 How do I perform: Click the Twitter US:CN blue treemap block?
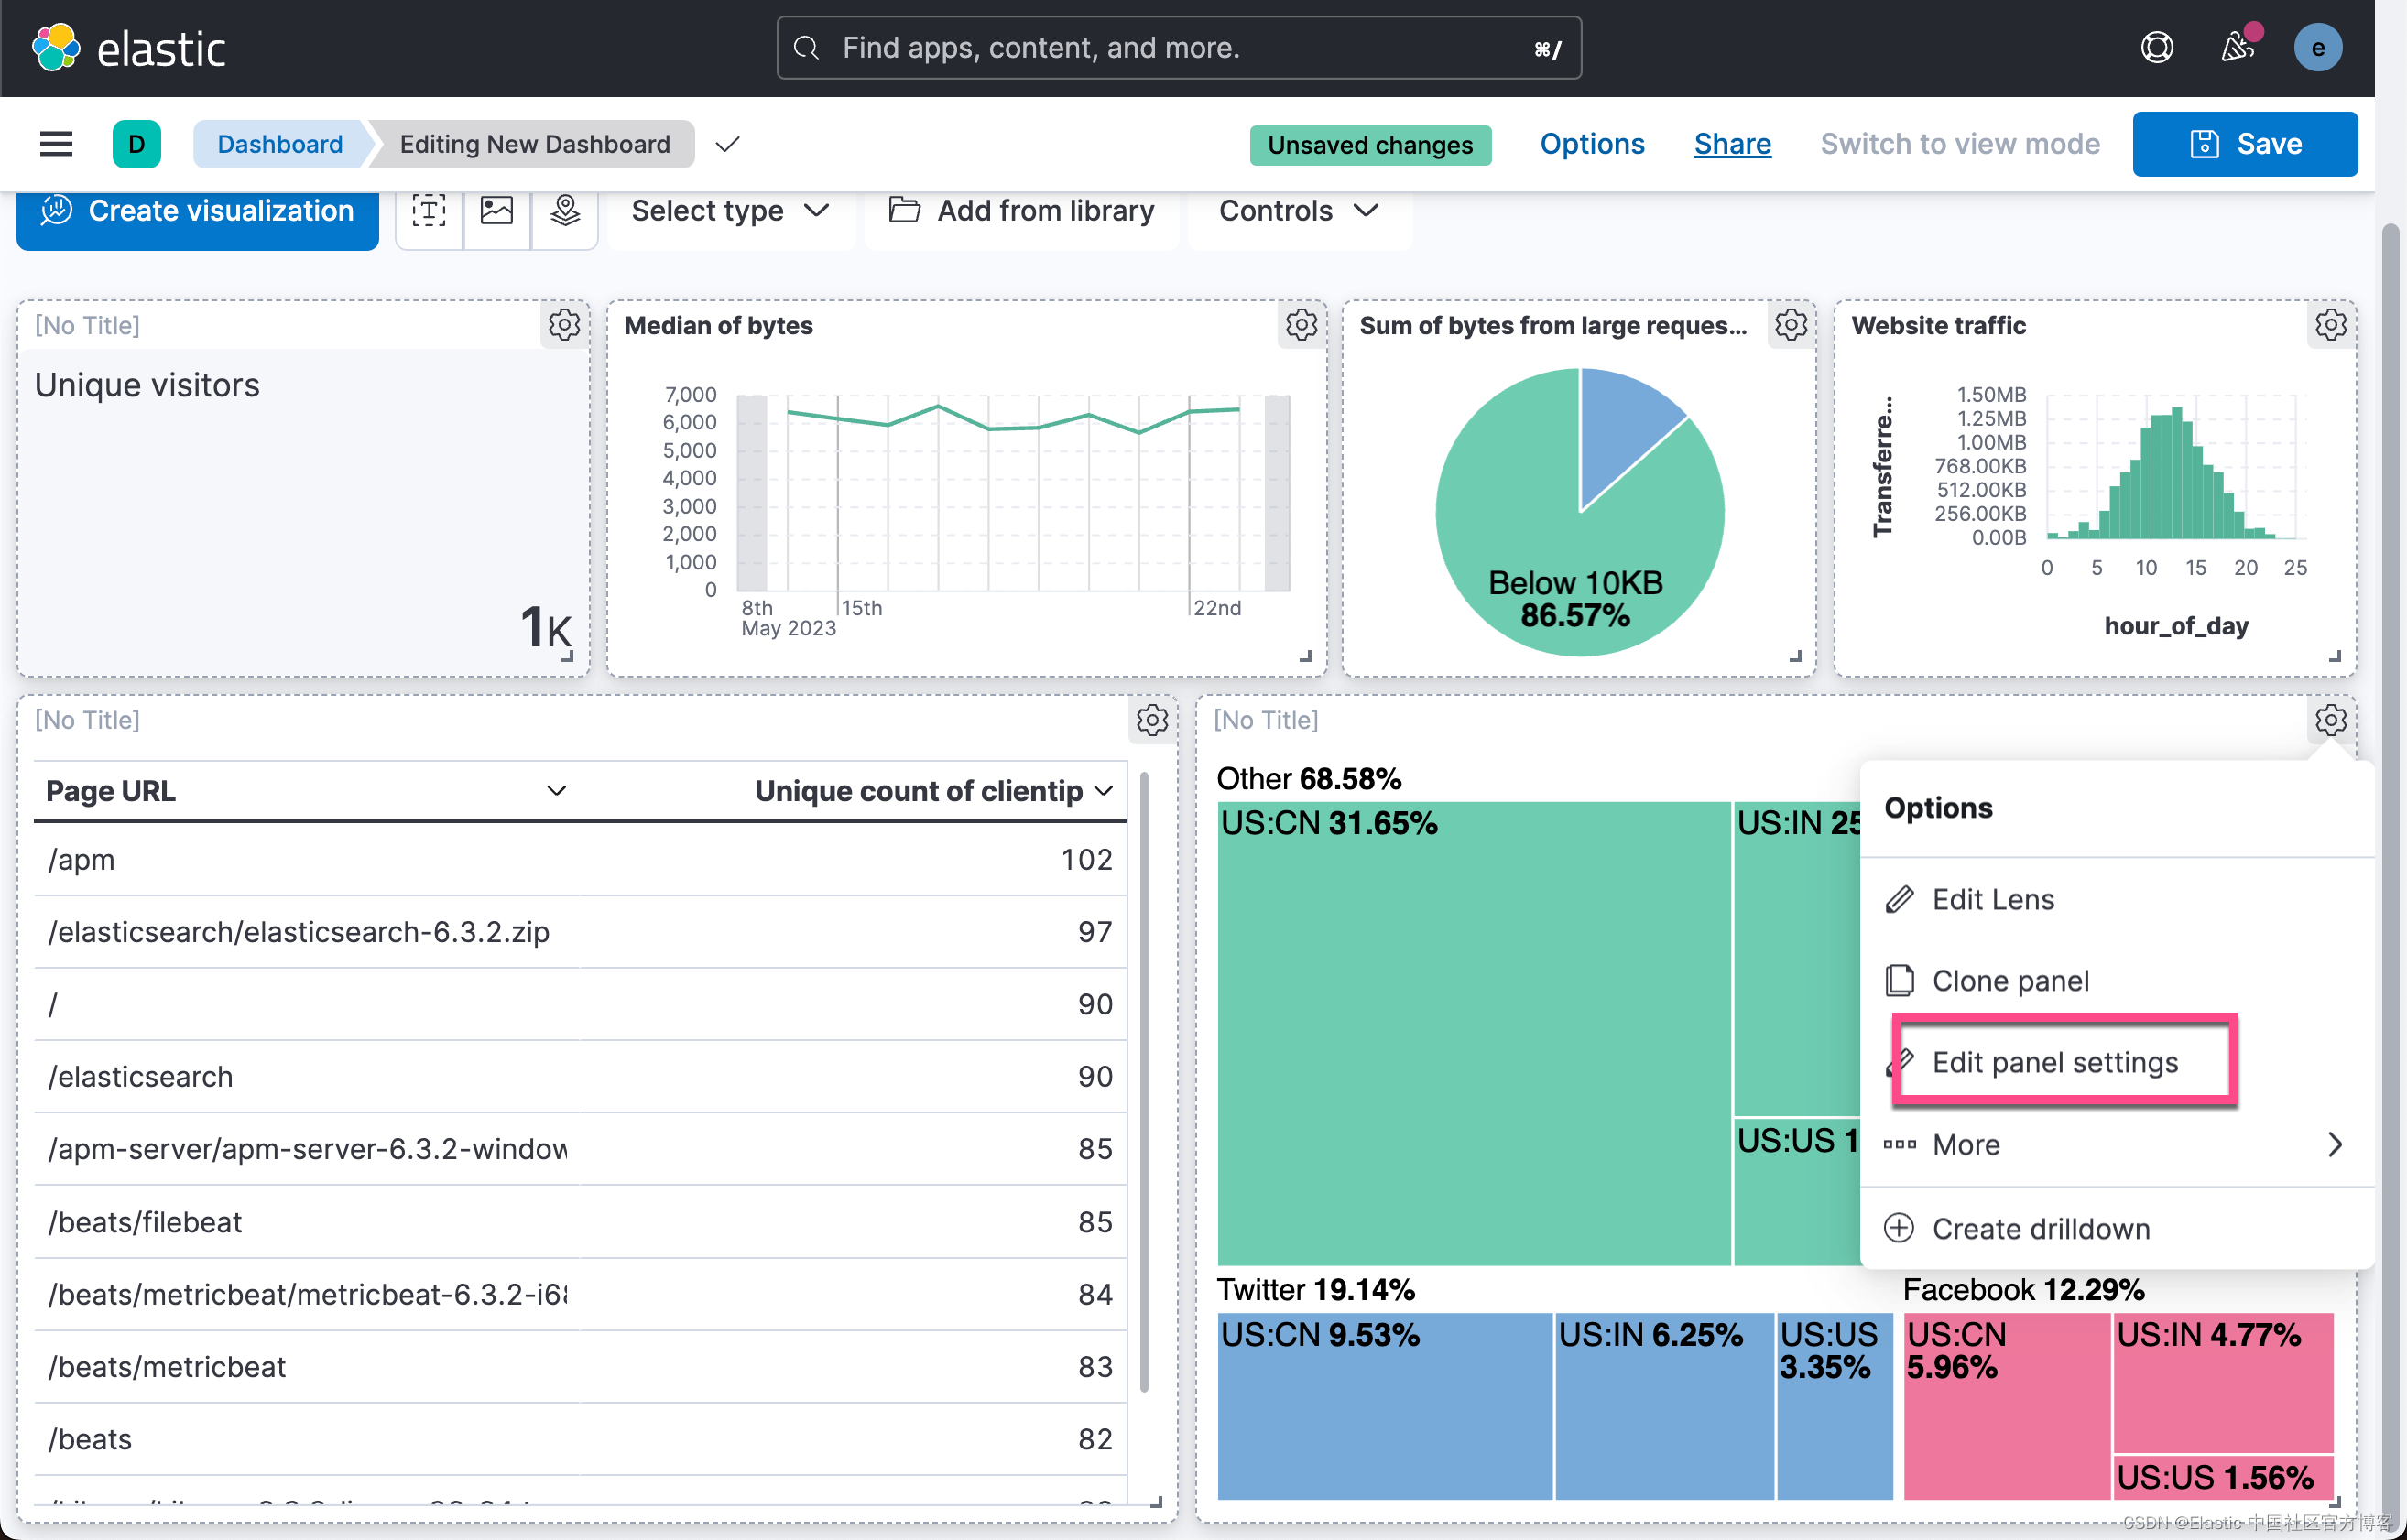[1385, 1405]
